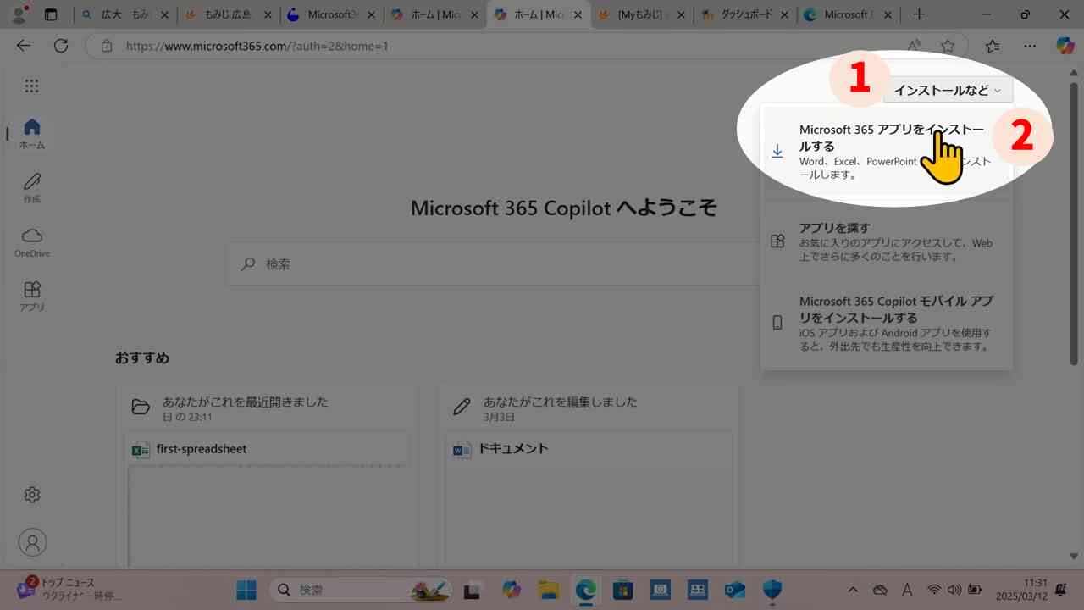Open Edge profile icon at top left

tap(19, 14)
